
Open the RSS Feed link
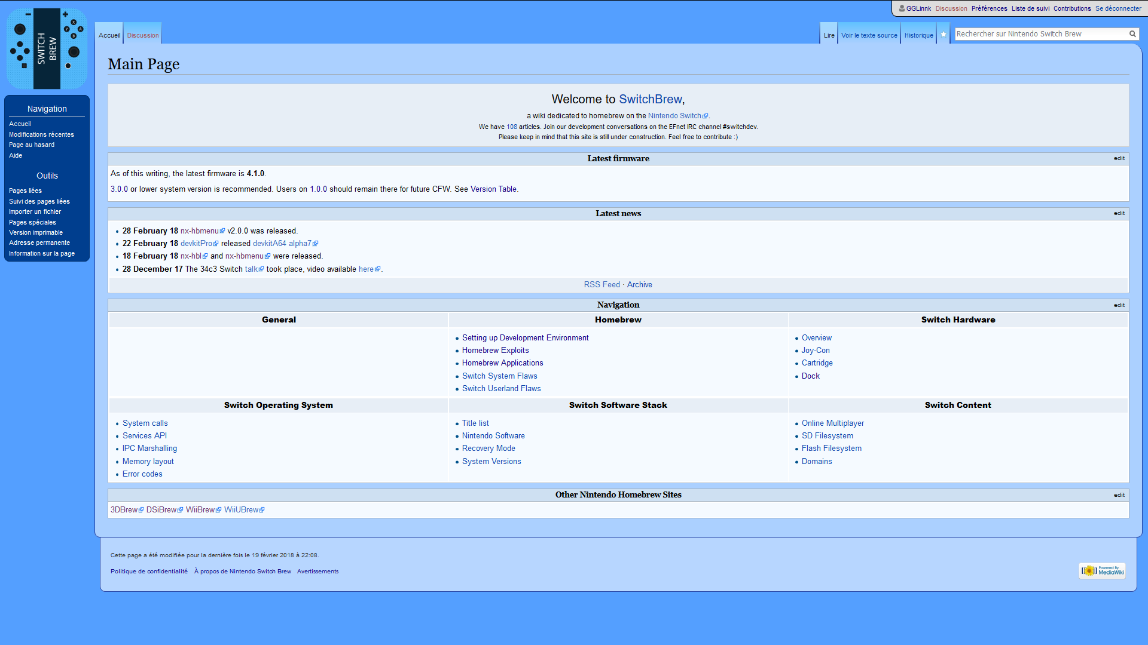(x=602, y=285)
